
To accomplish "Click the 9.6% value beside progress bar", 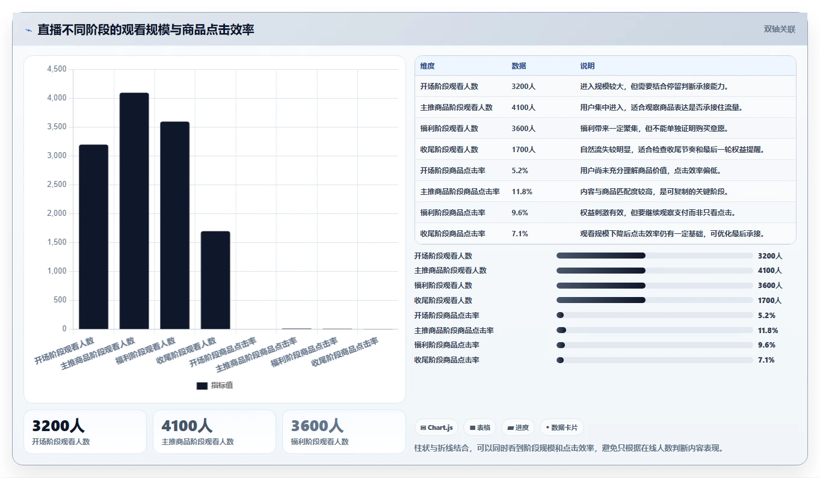I will point(766,345).
